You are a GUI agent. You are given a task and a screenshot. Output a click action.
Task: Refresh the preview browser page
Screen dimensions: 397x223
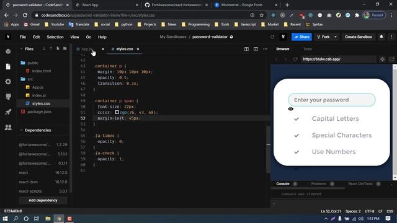pos(295,59)
